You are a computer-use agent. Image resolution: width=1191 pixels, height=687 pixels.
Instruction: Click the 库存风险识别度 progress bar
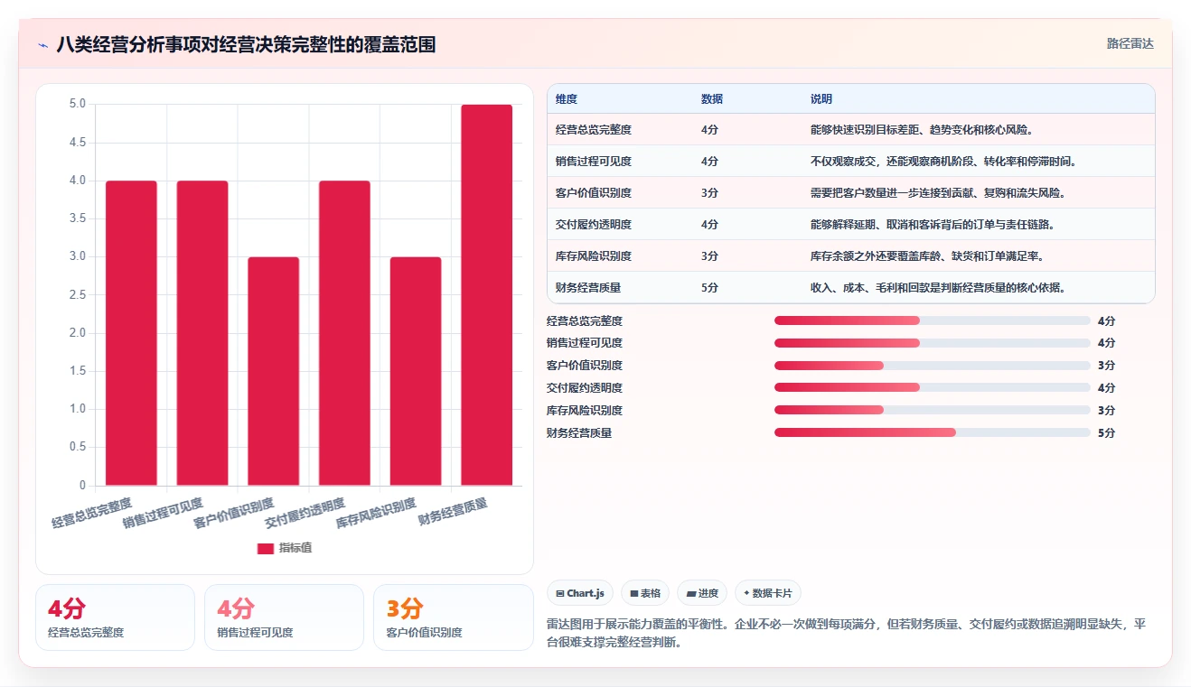(x=933, y=410)
